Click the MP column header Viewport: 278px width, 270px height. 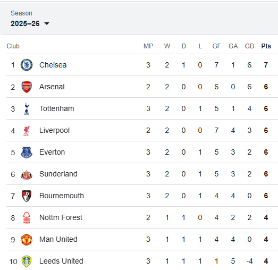(x=148, y=46)
